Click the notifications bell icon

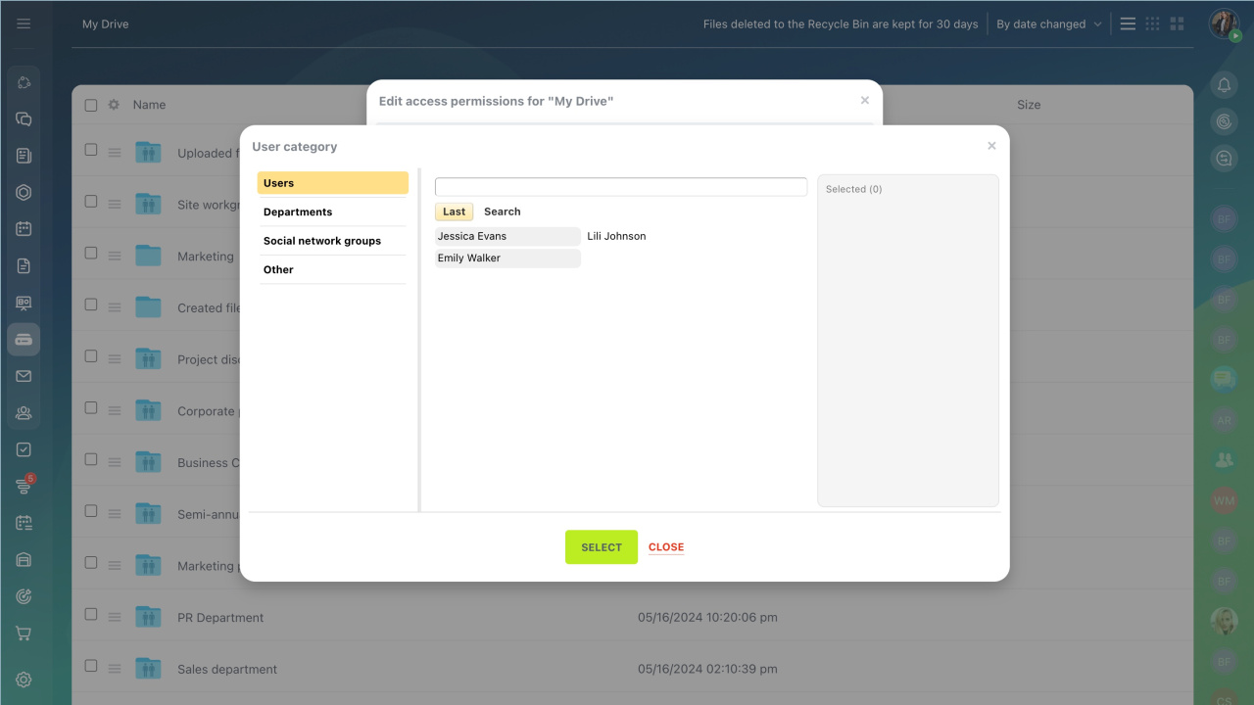click(1224, 85)
